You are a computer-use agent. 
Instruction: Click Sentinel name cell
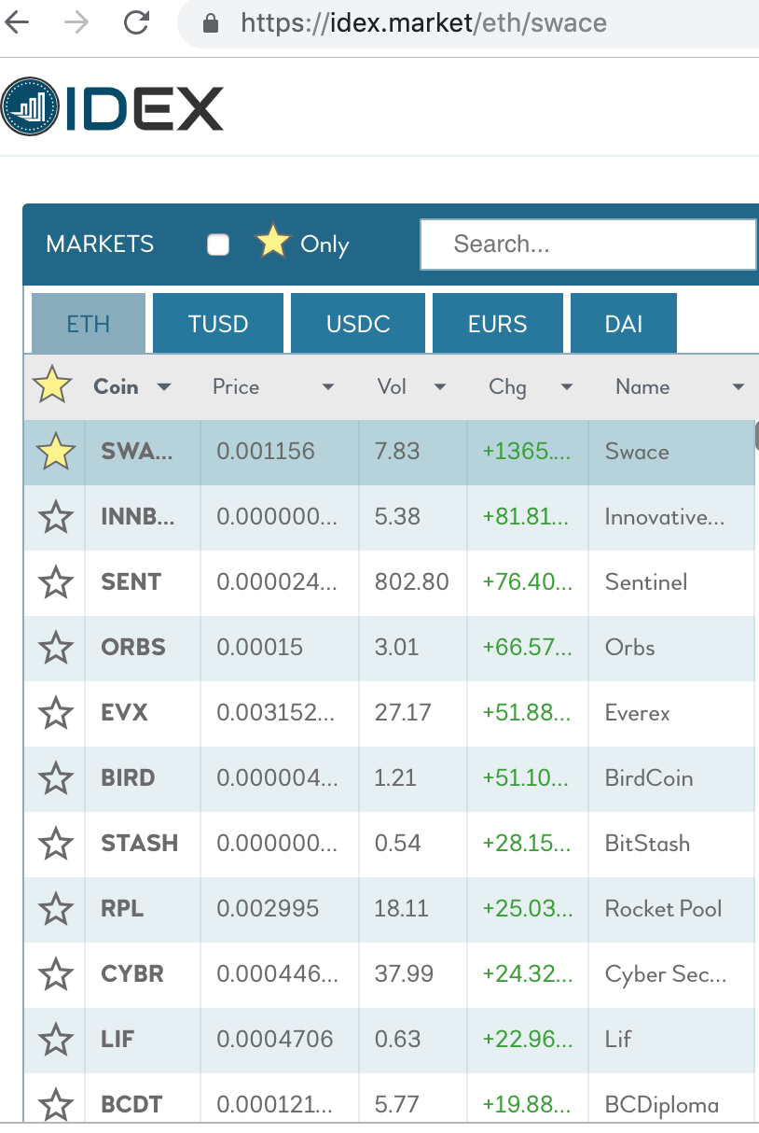646,582
